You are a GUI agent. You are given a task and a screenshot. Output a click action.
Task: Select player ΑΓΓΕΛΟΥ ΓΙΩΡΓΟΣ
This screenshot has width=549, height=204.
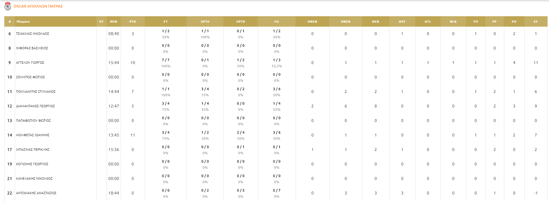30,63
